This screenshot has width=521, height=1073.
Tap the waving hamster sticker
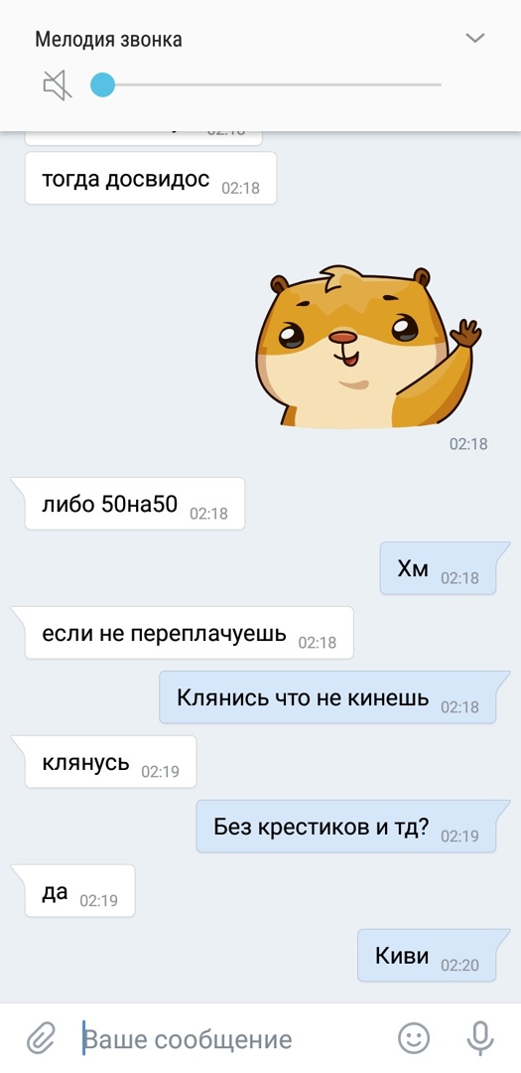click(368, 348)
